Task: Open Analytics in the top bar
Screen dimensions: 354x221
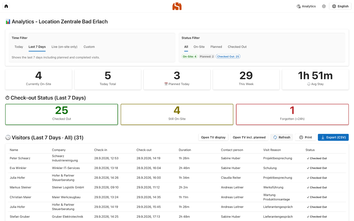Action: (306, 6)
